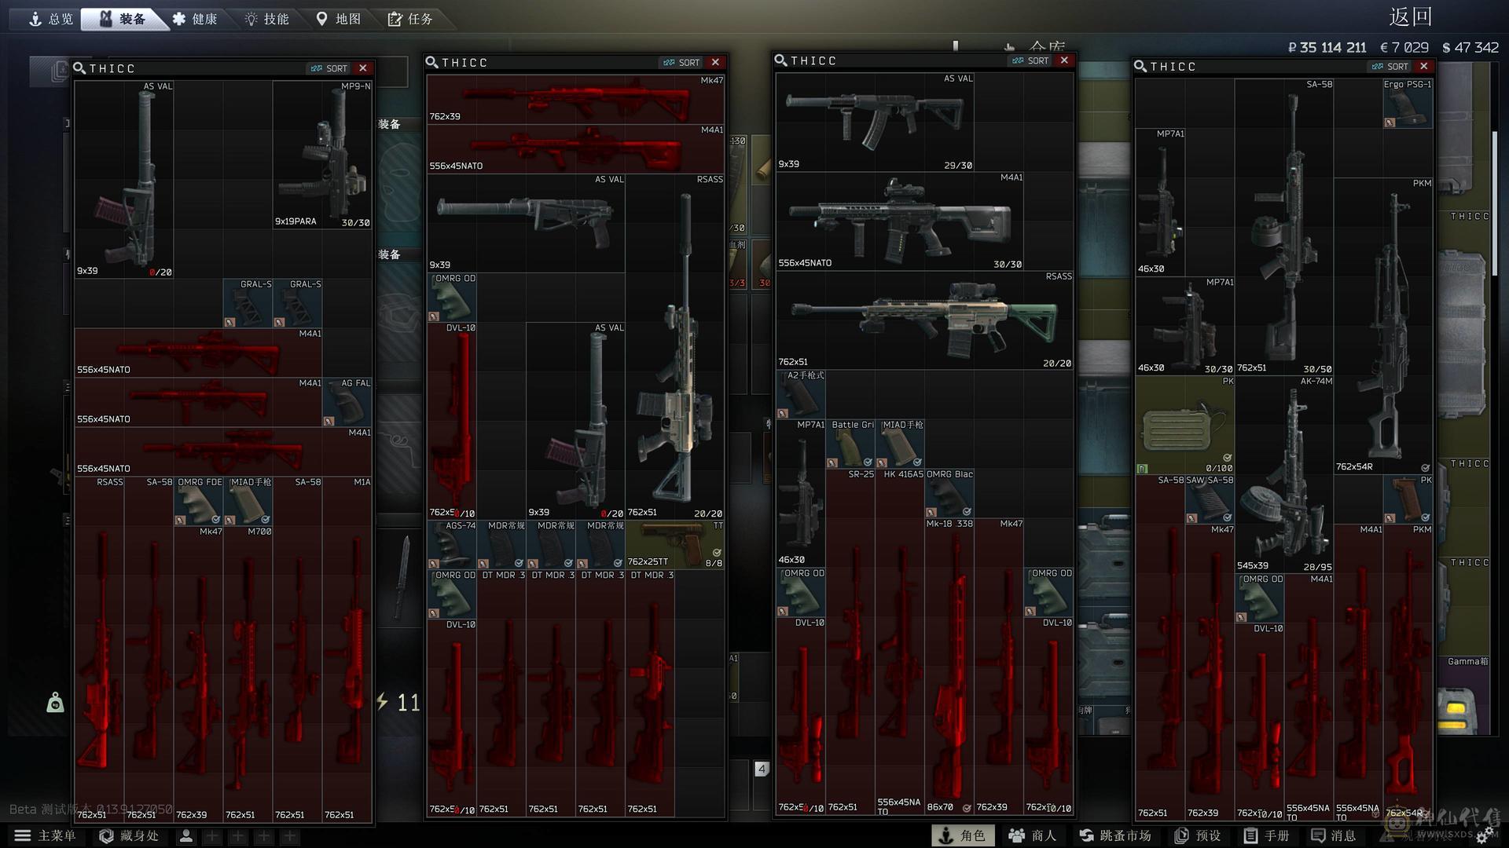Open the 技能 skills tab

tap(267, 19)
